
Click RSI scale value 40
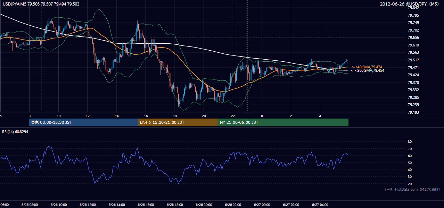[410, 170]
